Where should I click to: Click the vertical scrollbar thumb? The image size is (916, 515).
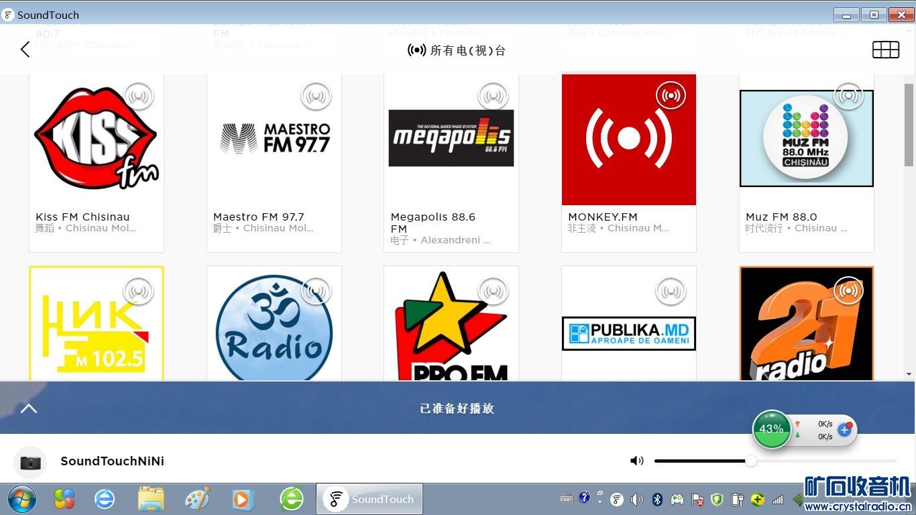(909, 125)
